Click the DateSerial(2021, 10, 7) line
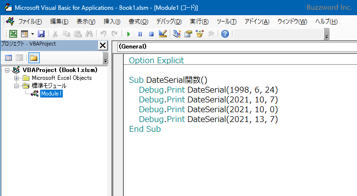This screenshot has height=196, width=357. pyautogui.click(x=208, y=99)
